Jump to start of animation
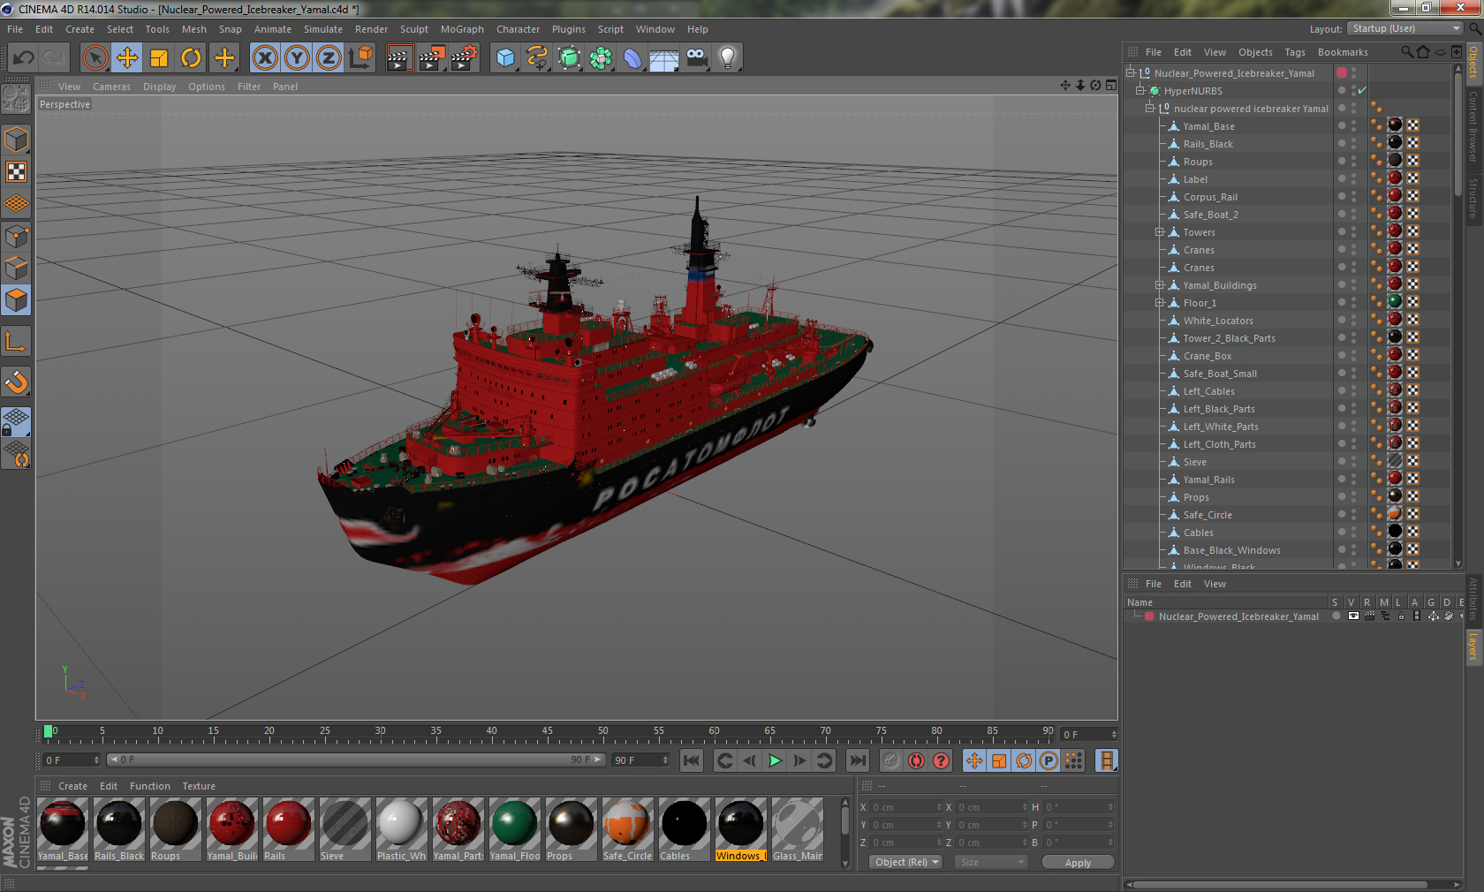This screenshot has width=1484, height=892. (692, 760)
